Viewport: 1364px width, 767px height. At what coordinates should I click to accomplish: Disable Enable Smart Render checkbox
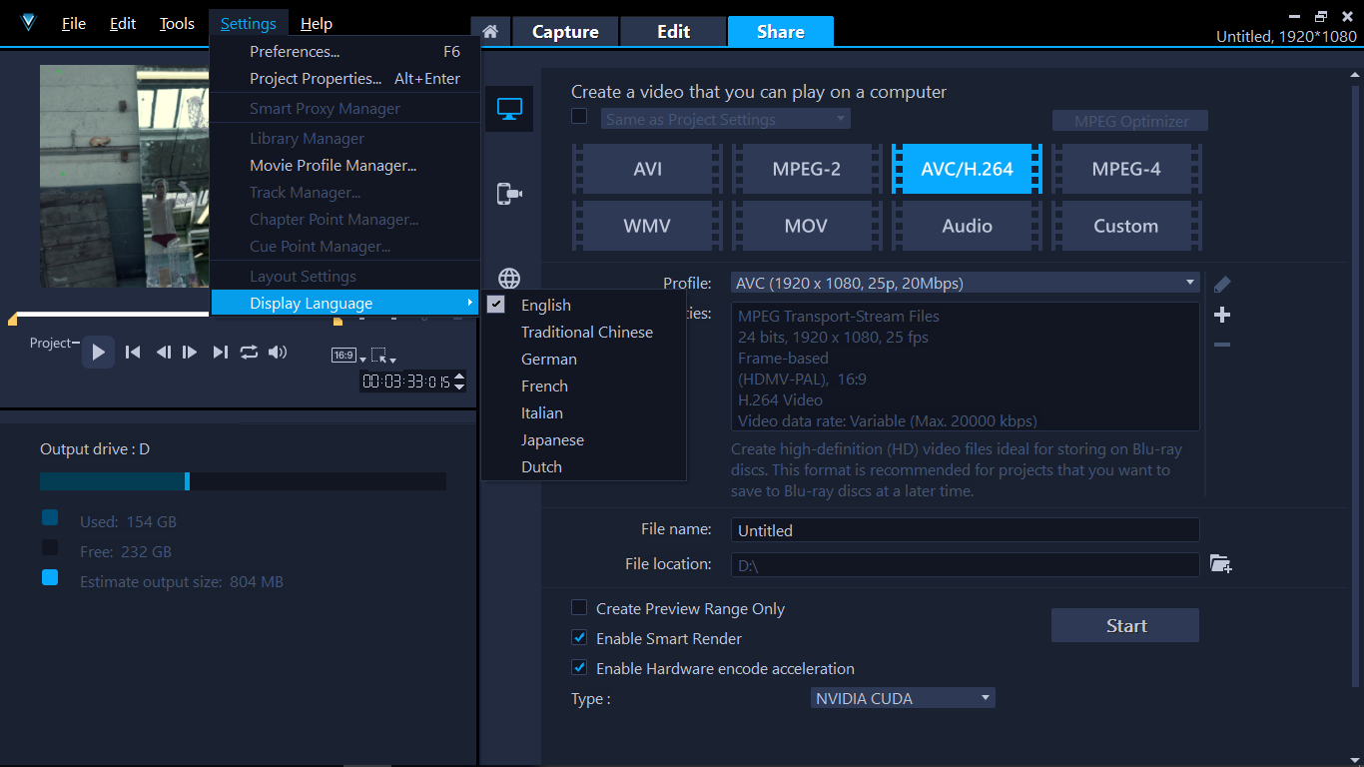pos(579,638)
